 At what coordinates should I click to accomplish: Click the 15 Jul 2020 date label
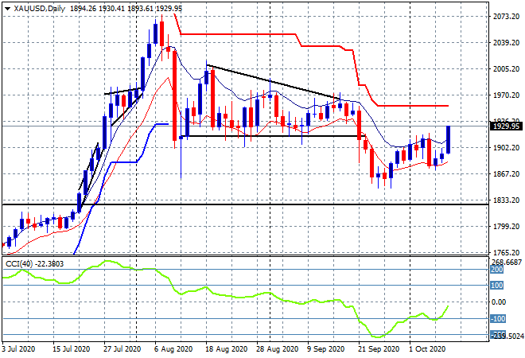pyautogui.click(x=72, y=349)
